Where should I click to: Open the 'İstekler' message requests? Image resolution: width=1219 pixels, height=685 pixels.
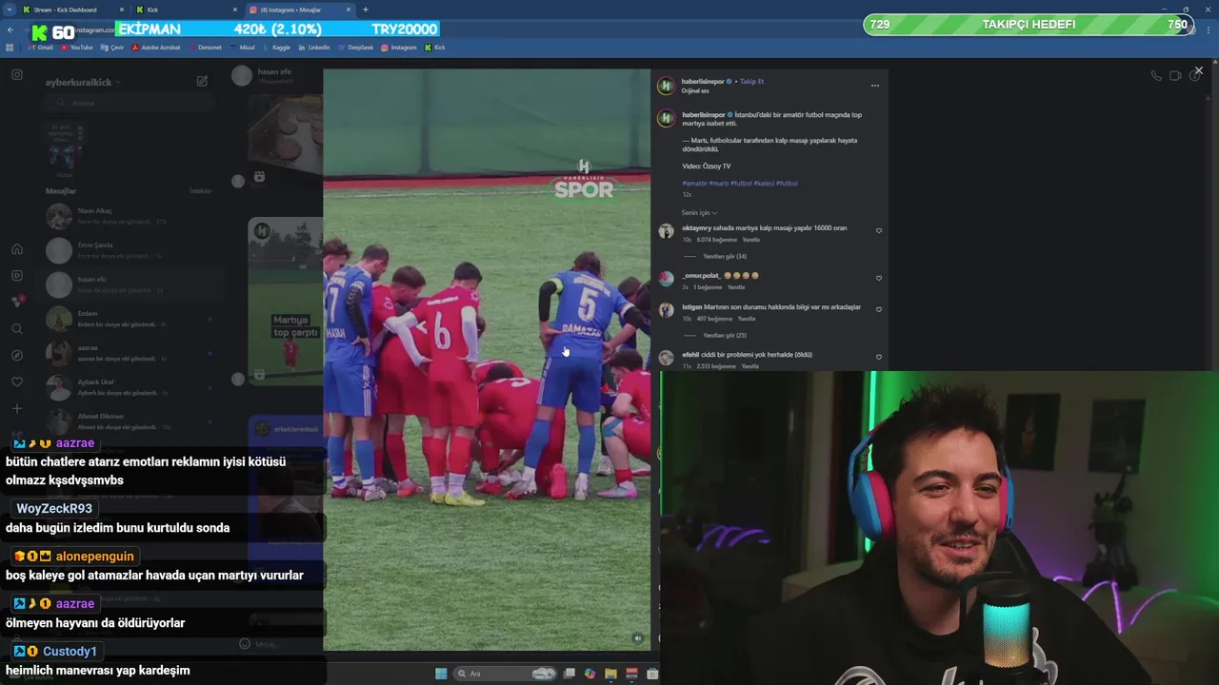pos(200,191)
